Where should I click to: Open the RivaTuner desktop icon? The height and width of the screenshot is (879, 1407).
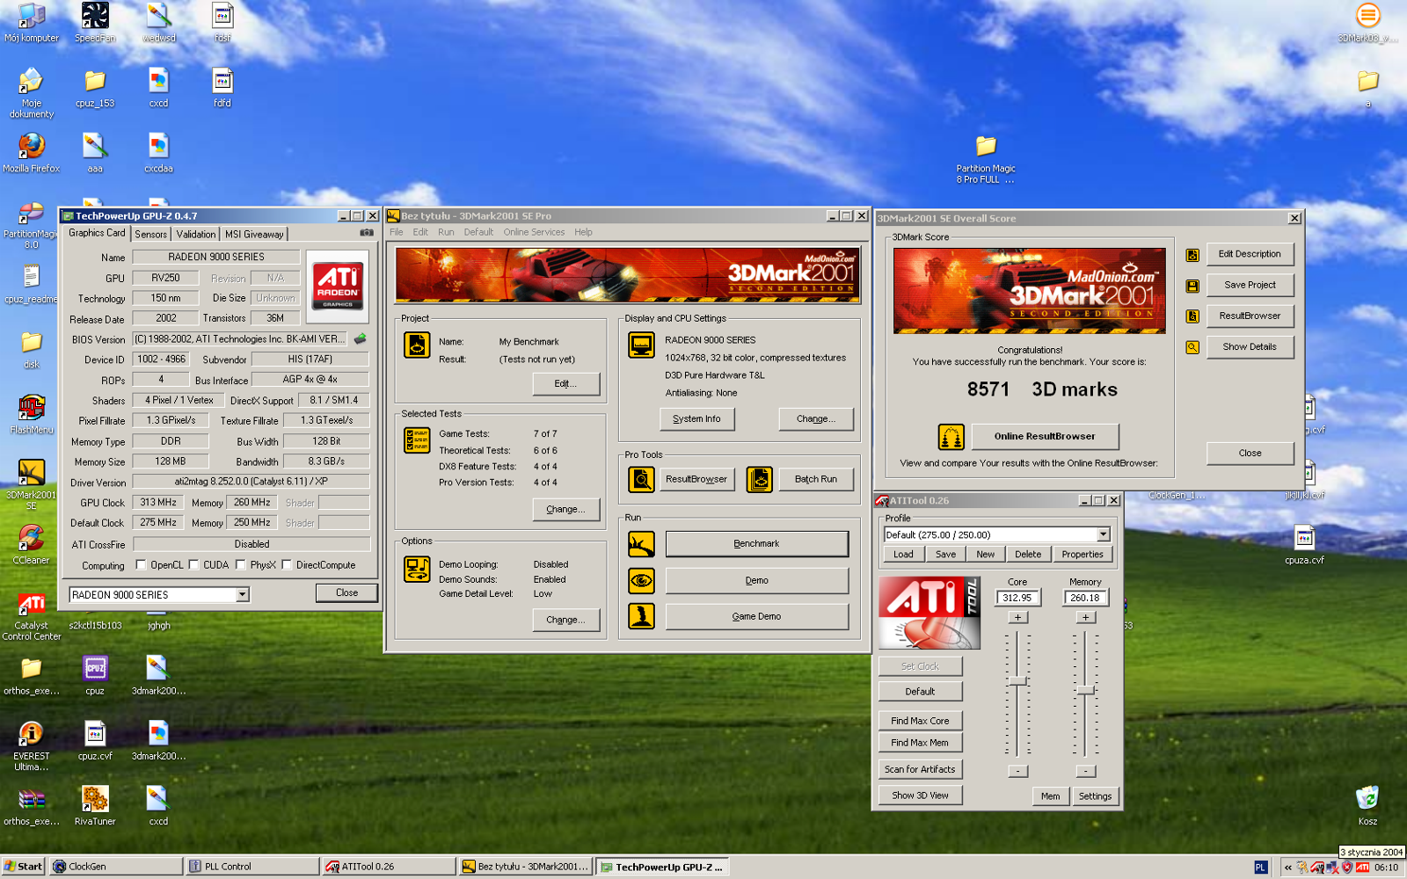coord(95,805)
